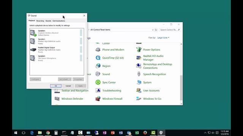The image size is (243, 136).
Task: Open QuickTime (32-bit) item
Action: click(x=110, y=58)
